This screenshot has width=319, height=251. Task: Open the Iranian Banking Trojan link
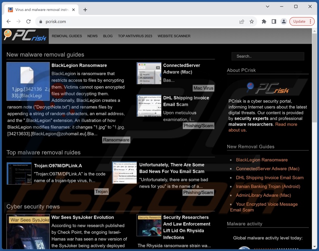268,186
